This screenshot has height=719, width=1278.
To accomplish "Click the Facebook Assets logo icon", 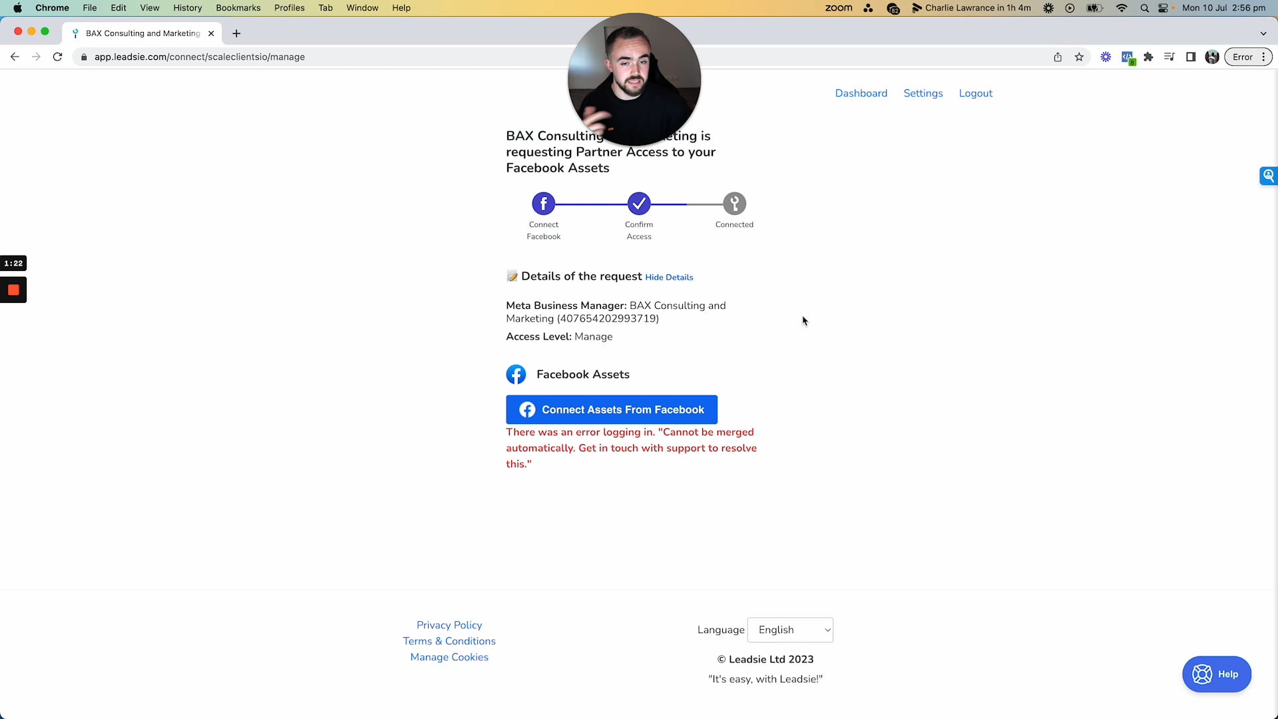I will (x=516, y=374).
